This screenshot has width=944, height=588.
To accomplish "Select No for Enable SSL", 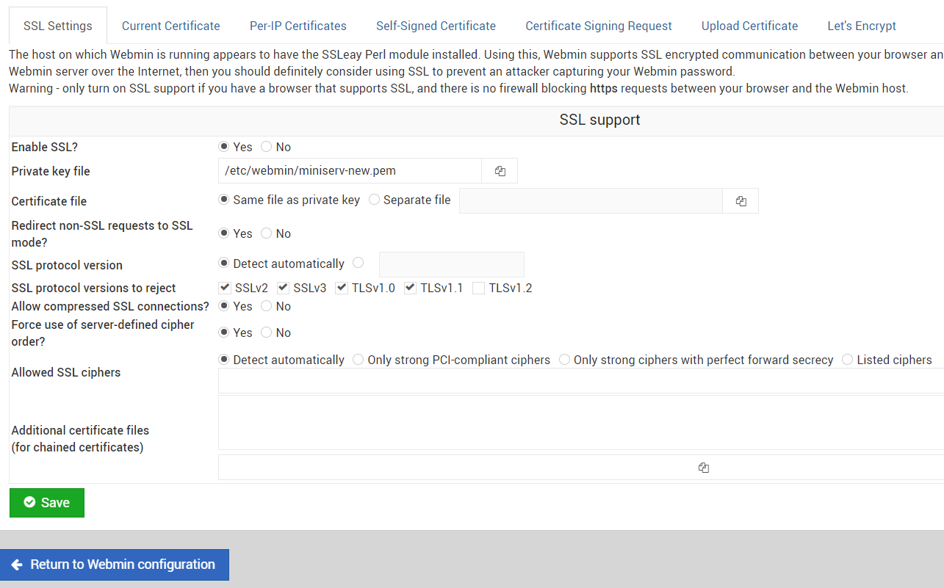I will (267, 147).
